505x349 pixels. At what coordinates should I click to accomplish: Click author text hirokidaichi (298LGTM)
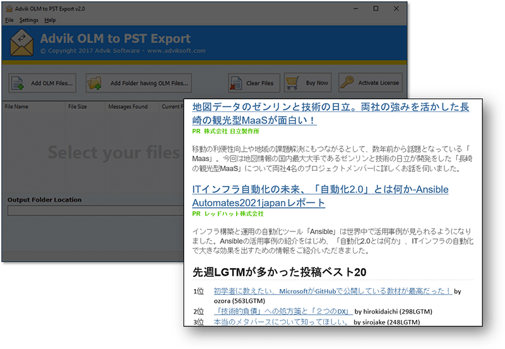click(398, 311)
